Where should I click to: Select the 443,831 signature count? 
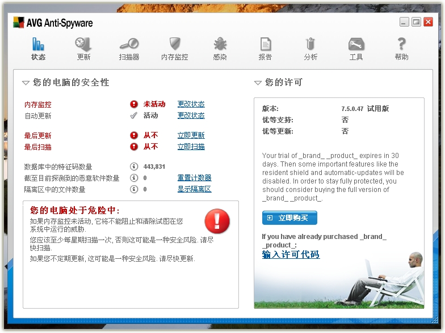point(154,166)
